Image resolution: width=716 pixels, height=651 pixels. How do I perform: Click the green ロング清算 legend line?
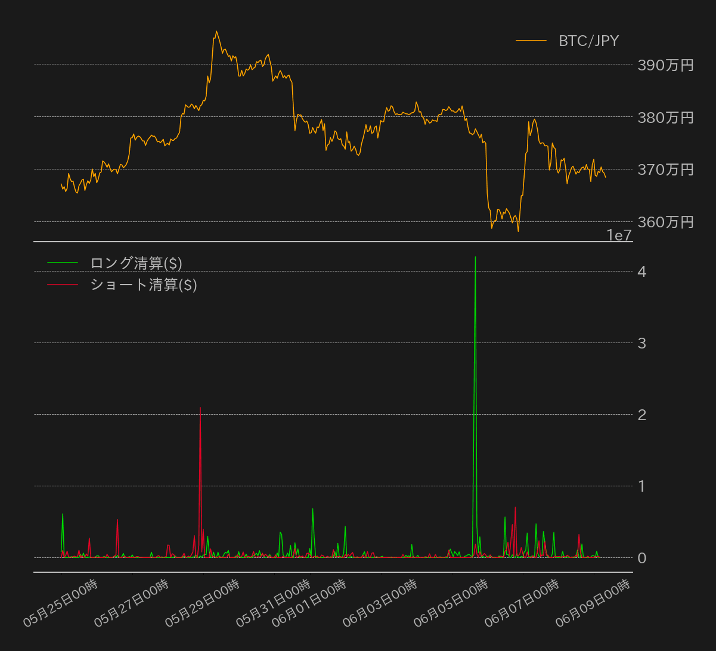point(63,263)
